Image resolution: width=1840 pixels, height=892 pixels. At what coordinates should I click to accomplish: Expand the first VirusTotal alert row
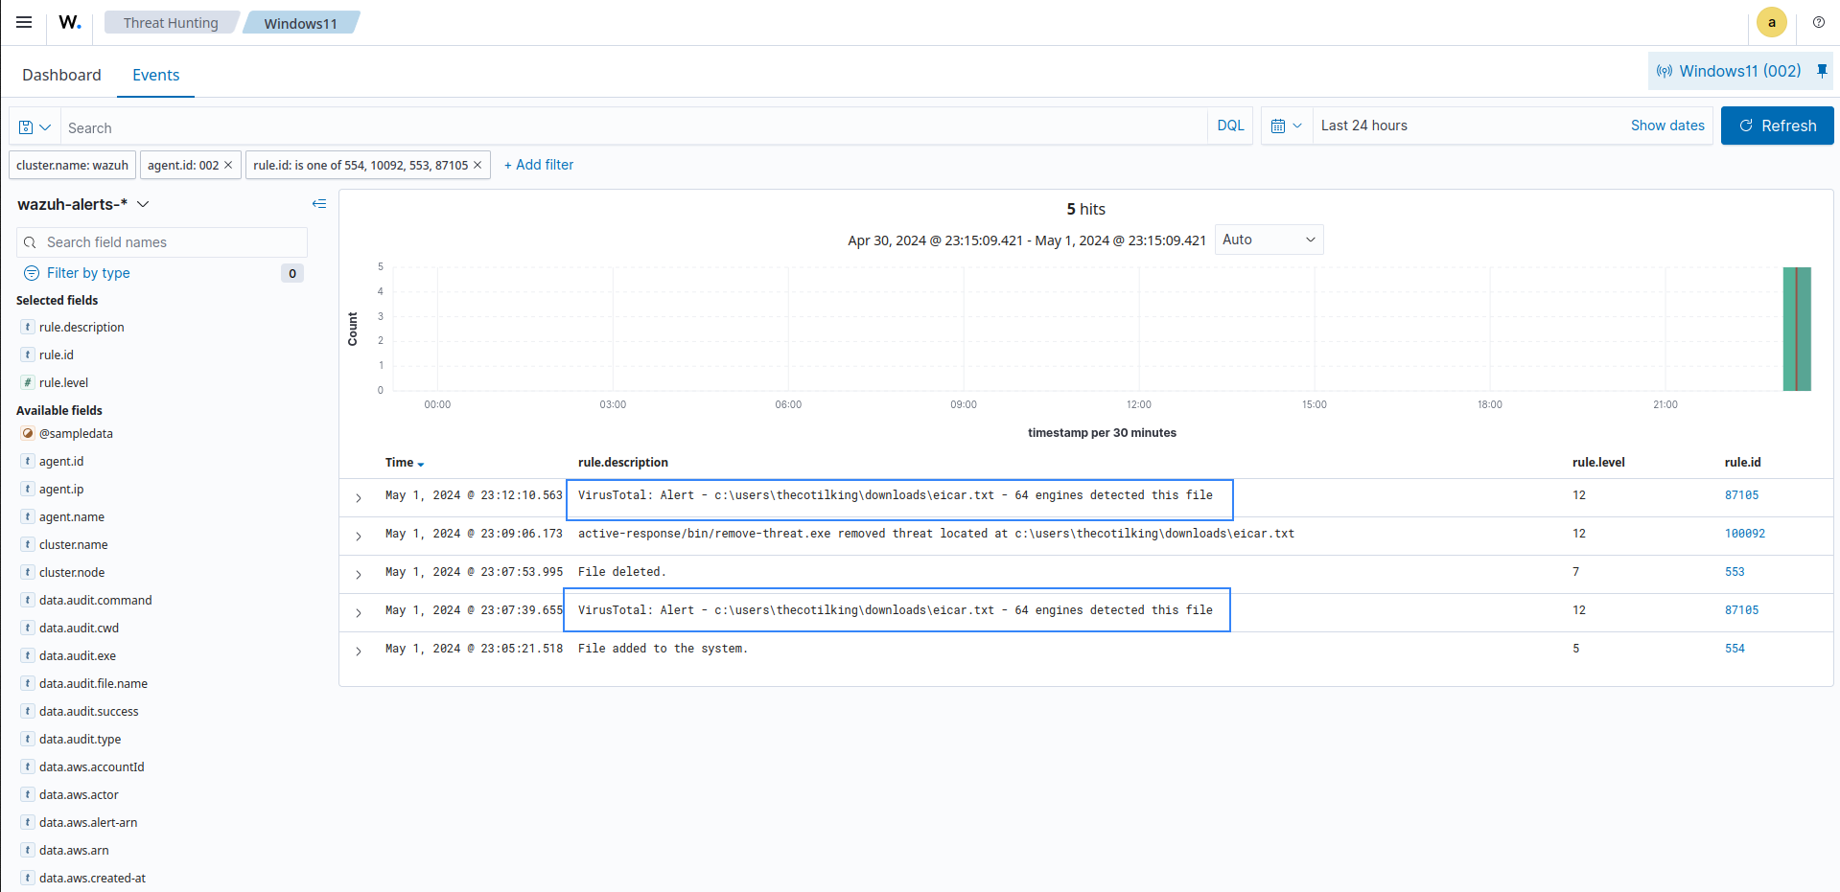359,498
